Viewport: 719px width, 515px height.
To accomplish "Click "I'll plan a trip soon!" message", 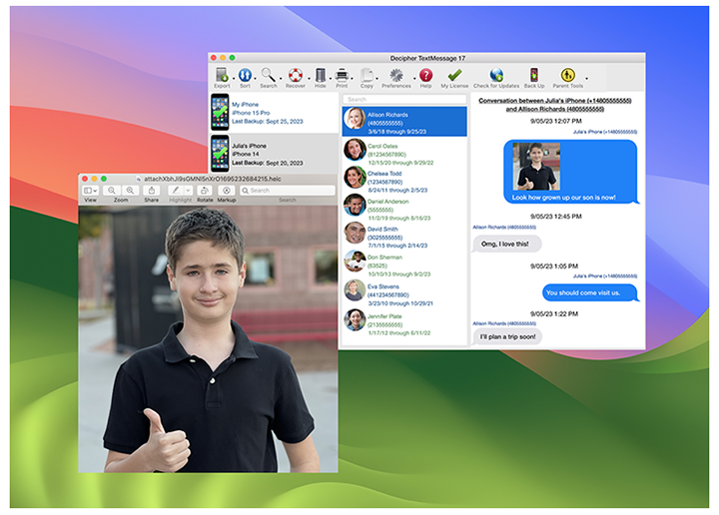I will pyautogui.click(x=506, y=336).
